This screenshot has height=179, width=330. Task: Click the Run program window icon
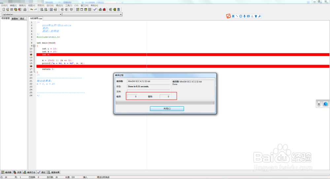82,10
